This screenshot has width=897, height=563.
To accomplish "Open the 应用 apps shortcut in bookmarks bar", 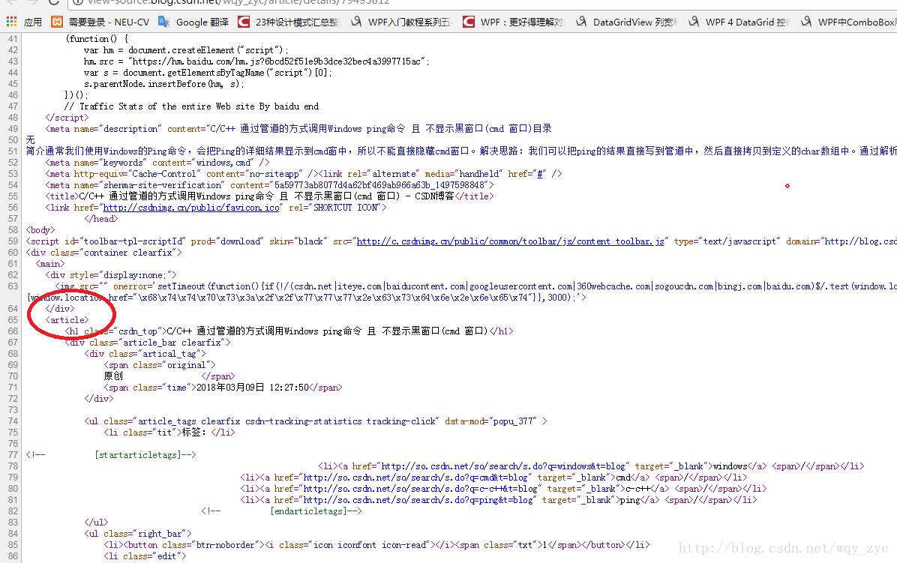I will (24, 22).
